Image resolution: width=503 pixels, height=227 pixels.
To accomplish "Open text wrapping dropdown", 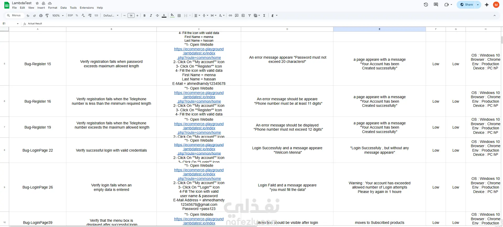I will click(214, 15).
